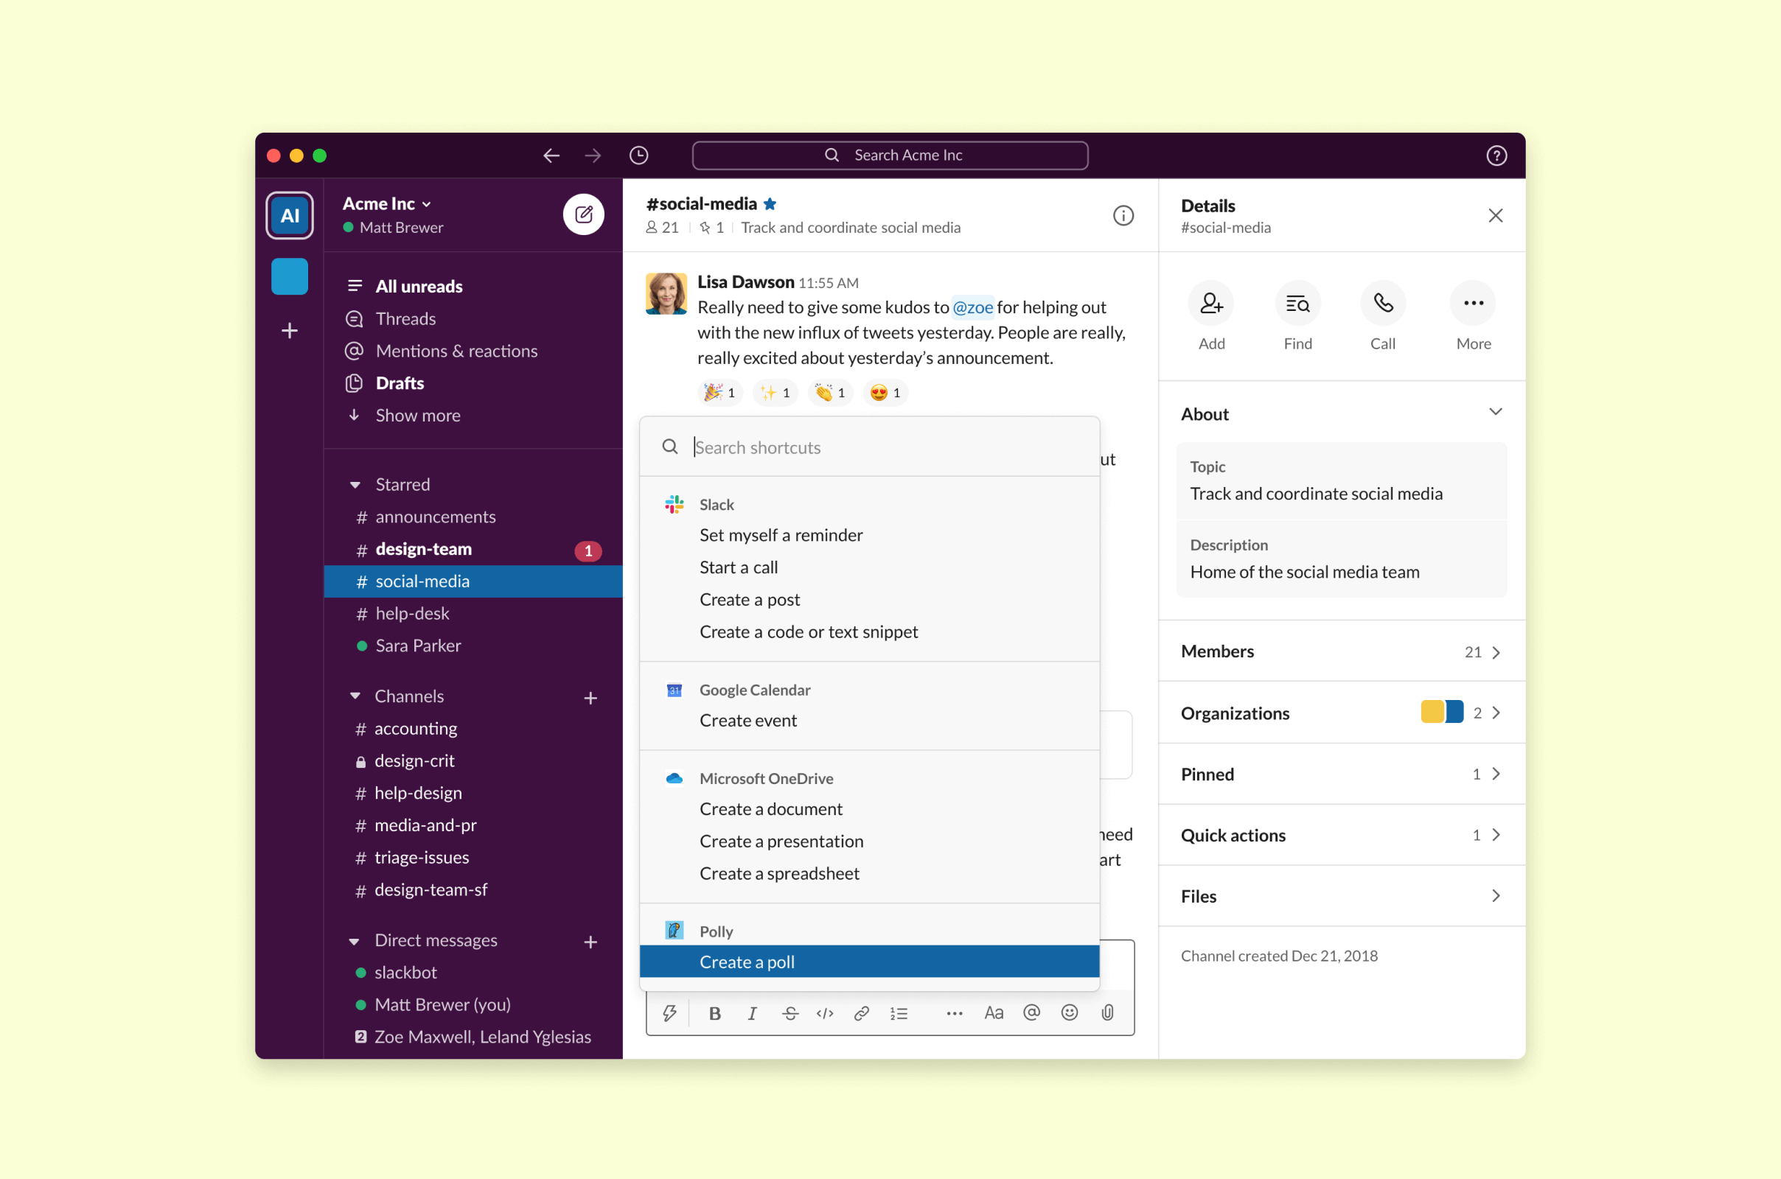Click the @zoe mention link in the message
The width and height of the screenshot is (1781, 1179).
[973, 307]
